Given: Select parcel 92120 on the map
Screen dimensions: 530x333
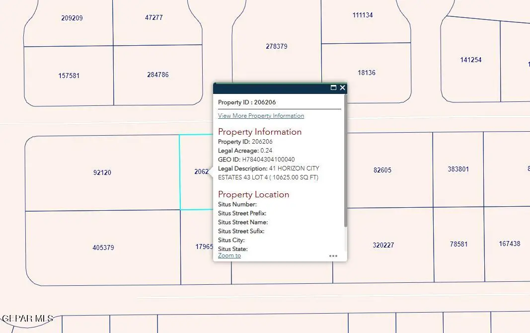Looking at the screenshot, I should [x=102, y=173].
